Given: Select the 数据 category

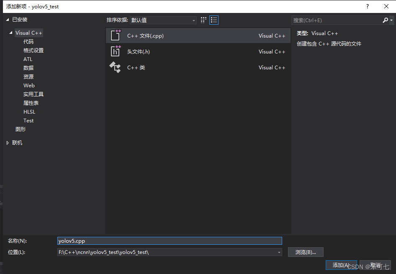Looking at the screenshot, I should (x=28, y=68).
